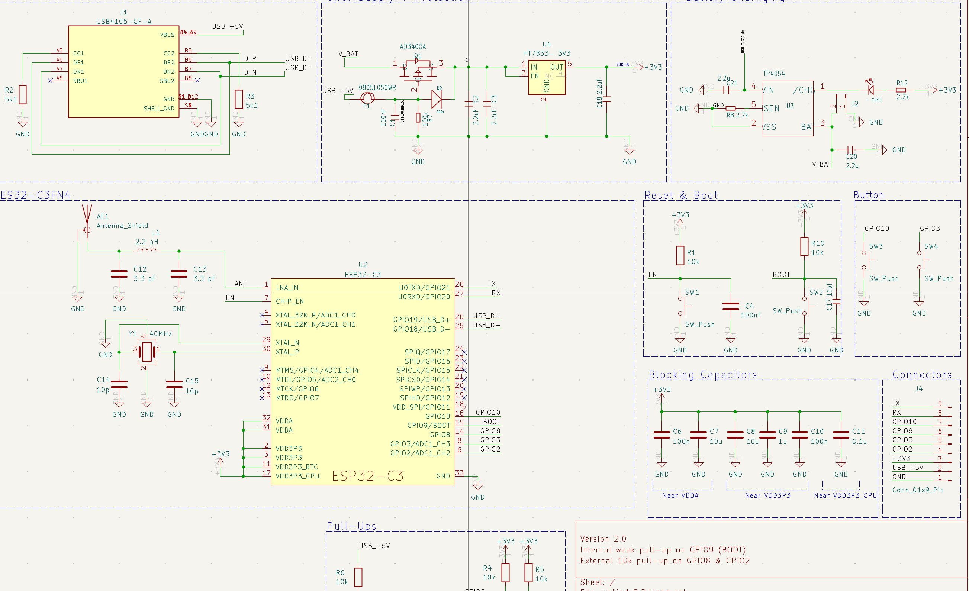Click the 'Reset & Boot' section title

681,196
